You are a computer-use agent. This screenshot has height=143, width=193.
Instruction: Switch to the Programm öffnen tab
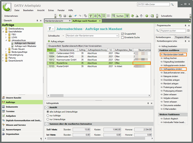(x=182, y=37)
